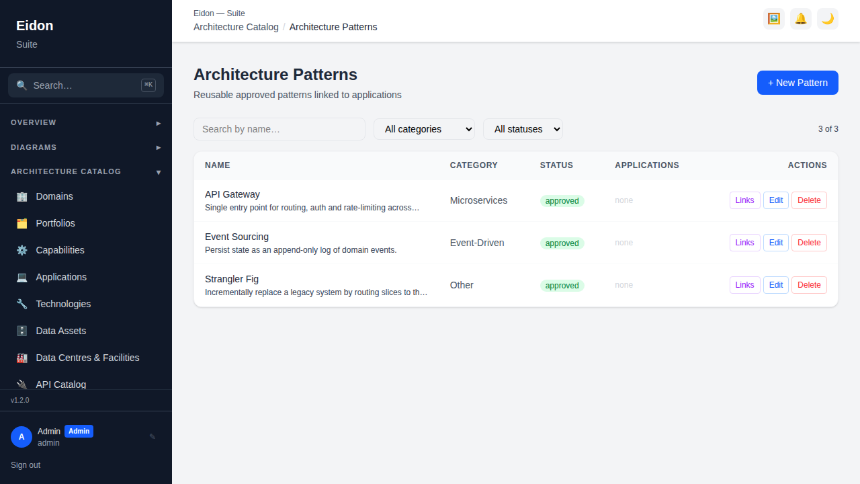The width and height of the screenshot is (860, 484).
Task: Click the Event-Driven category cell
Action: [477, 243]
